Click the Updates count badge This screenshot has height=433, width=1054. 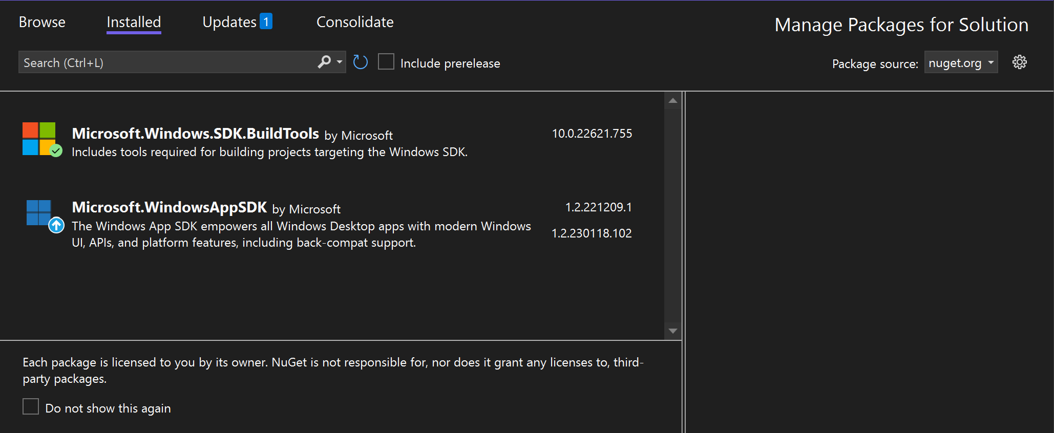click(x=266, y=21)
